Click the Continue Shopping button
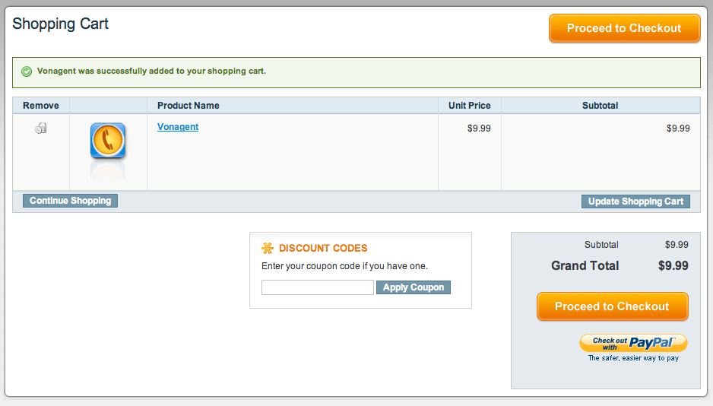The width and height of the screenshot is (713, 406). tap(70, 201)
